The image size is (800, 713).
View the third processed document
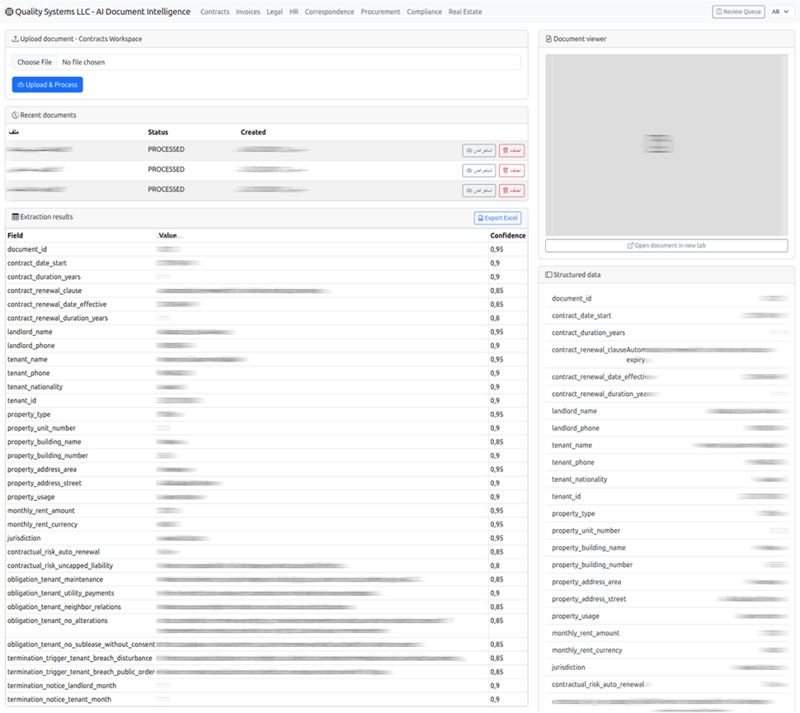(x=478, y=191)
